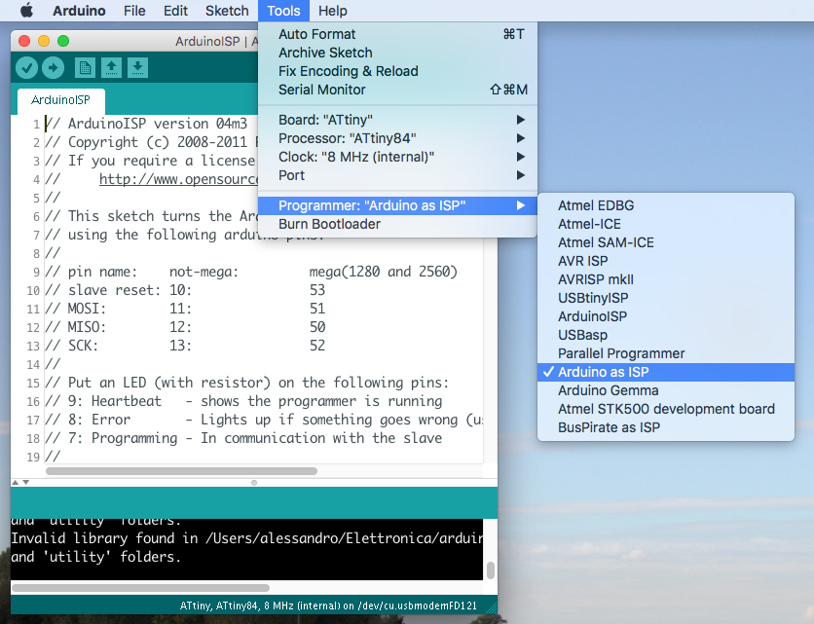Screen dimensions: 814x624
Task: Click the console's vertical scrollbar handle
Action: click(x=491, y=570)
